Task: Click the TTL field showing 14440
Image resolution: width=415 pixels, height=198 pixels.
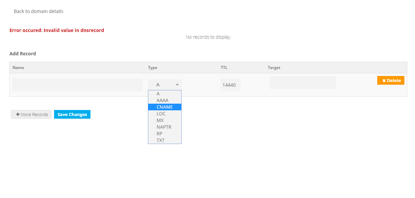Action: point(230,85)
